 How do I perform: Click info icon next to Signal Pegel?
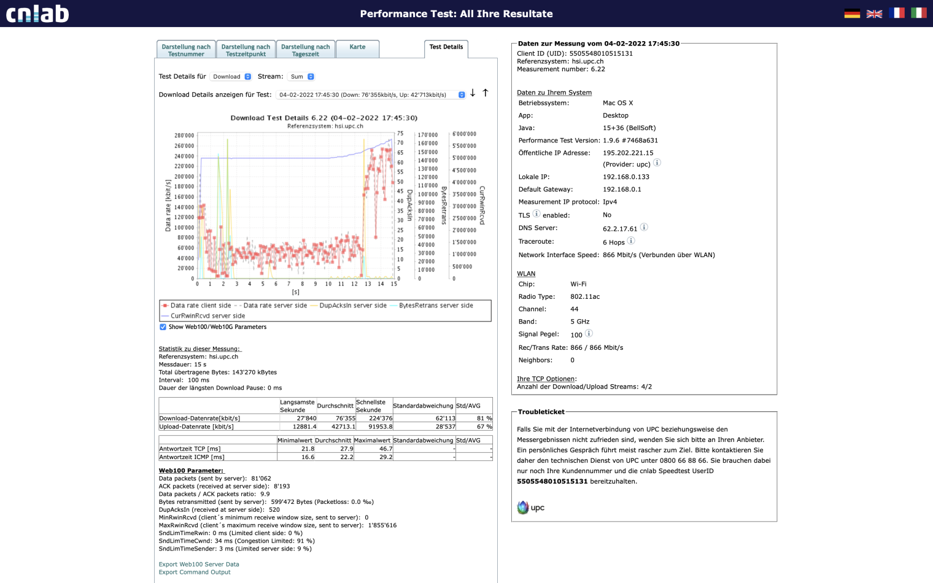coord(589,334)
